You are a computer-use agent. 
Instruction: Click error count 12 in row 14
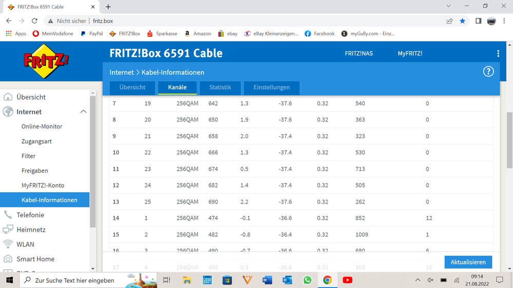(x=429, y=218)
